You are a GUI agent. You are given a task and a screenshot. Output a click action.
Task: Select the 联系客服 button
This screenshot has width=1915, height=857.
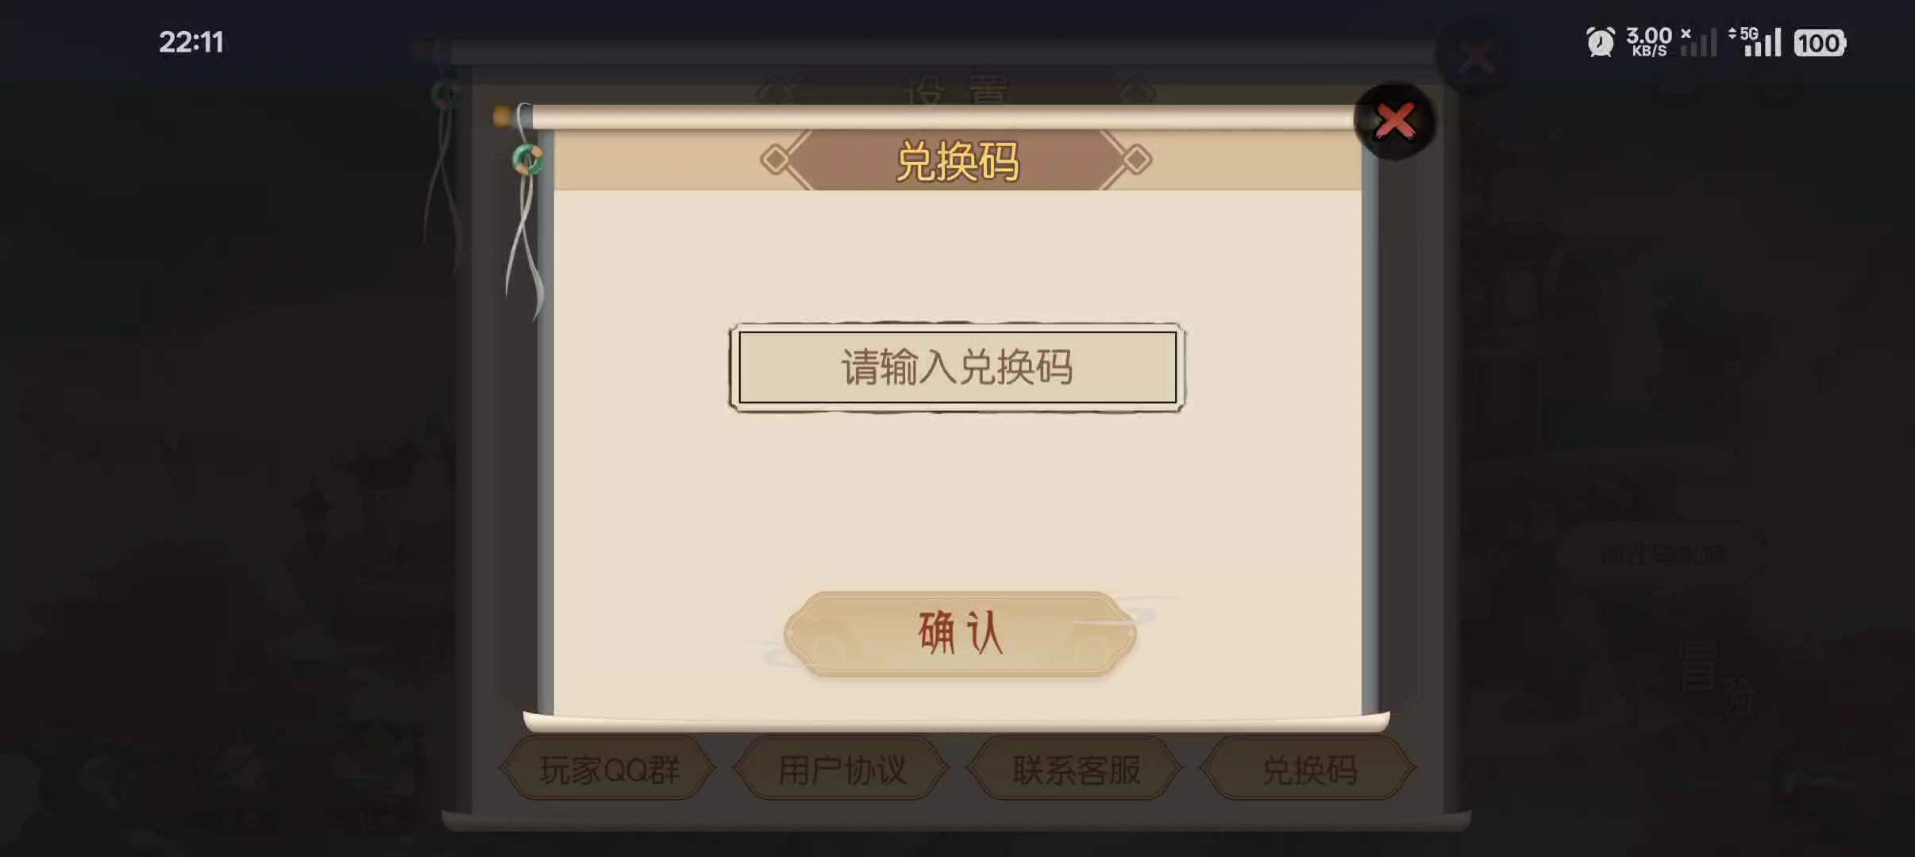point(1076,769)
